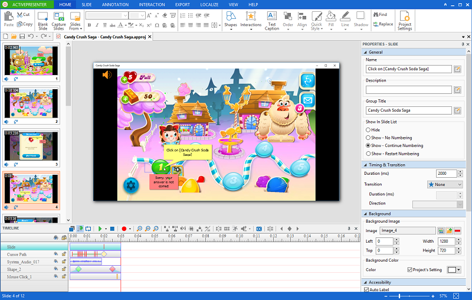This screenshot has width=472, height=300.
Task: Toggle visibility of Cursor Path track
Action: 55,254
